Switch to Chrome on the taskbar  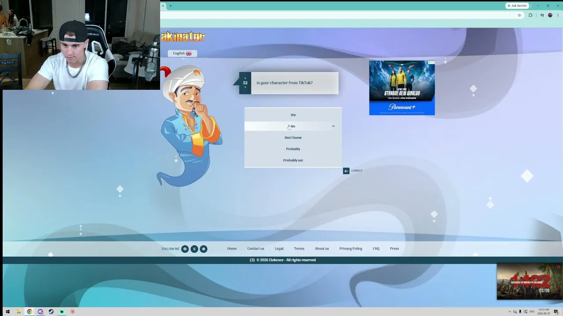(29, 312)
